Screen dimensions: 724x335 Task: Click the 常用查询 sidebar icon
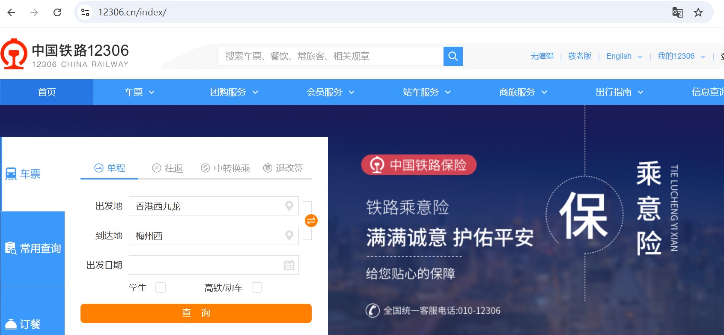11,248
